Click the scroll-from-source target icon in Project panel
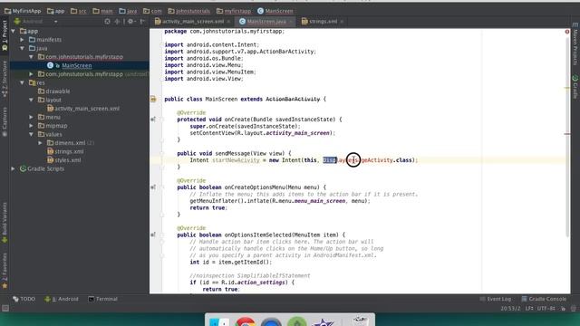The width and height of the screenshot is (580, 326). pos(107,22)
